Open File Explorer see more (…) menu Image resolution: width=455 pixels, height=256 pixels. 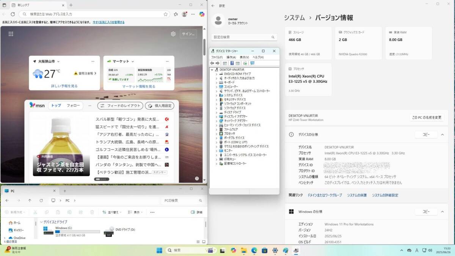[152, 212]
